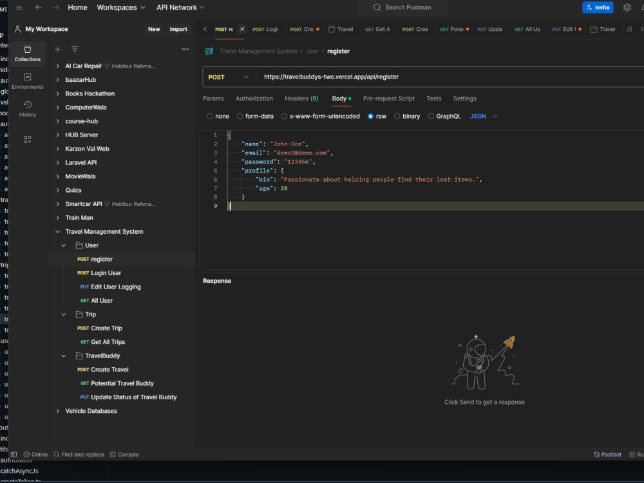Open the TravelBuddy folder icon
The image size is (644, 483).
(x=79, y=356)
